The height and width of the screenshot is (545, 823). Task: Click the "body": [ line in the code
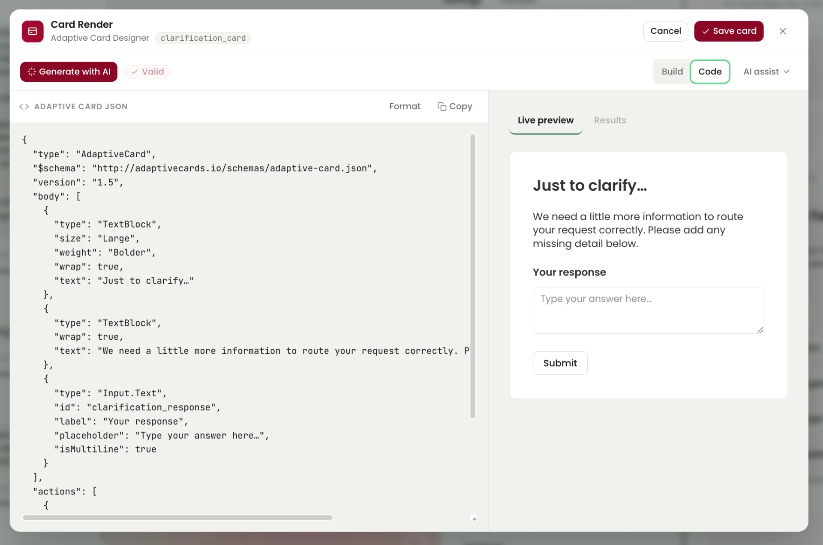57,197
